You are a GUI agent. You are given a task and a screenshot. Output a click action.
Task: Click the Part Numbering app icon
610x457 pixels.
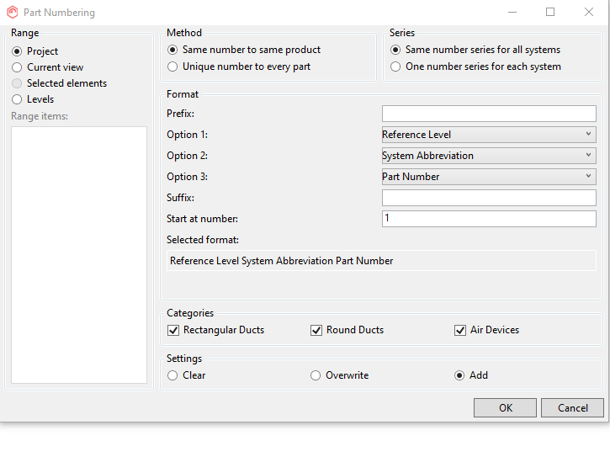(x=12, y=13)
